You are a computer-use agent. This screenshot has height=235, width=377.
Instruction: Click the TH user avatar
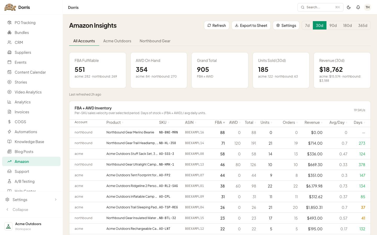[x=368, y=7]
